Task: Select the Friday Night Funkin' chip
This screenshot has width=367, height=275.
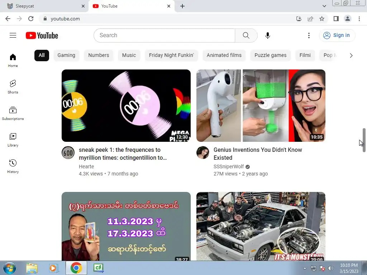Action: (x=171, y=56)
